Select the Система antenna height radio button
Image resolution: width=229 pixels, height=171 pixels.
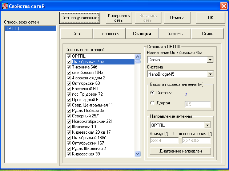point(152,93)
